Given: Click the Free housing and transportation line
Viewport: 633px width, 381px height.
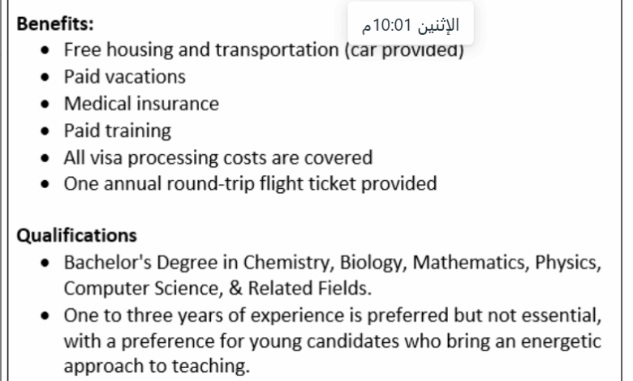Looking at the screenshot, I should pyautogui.click(x=264, y=50).
